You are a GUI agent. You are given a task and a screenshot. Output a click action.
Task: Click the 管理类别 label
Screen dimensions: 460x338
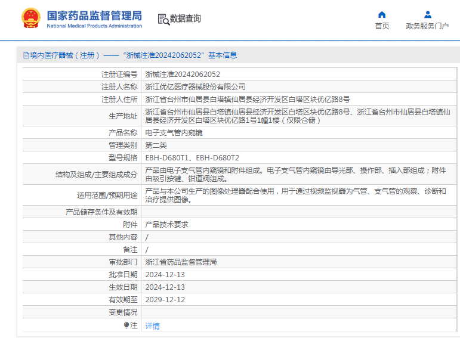tap(123, 145)
